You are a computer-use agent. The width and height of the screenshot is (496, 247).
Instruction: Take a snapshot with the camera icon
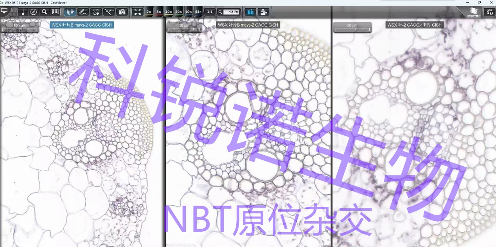tap(122, 12)
